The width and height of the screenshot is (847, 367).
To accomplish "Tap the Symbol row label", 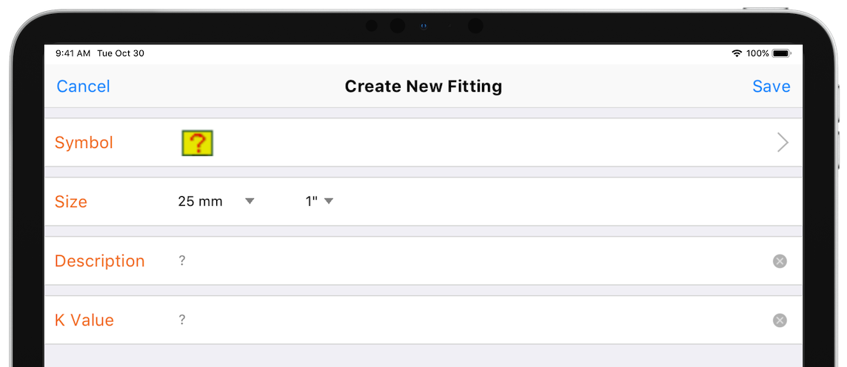I will click(x=84, y=143).
